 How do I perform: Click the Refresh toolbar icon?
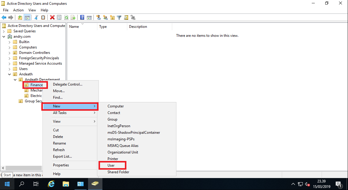(66, 17)
